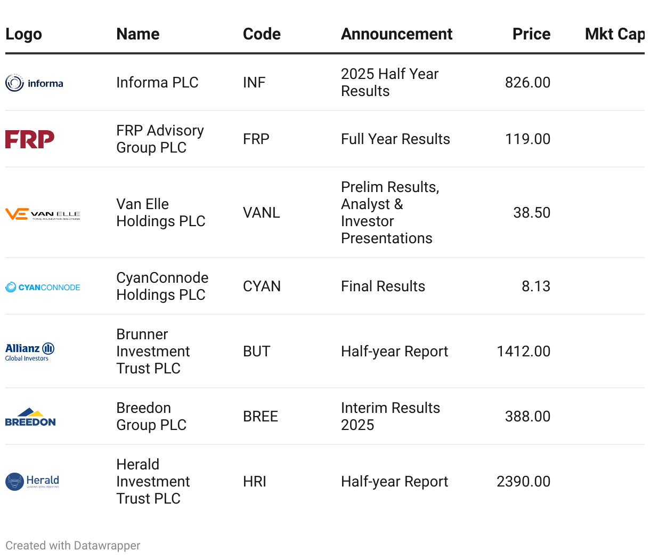Click the Final Results announcement for CyanConnode
The width and height of the screenshot is (650, 558).
pyautogui.click(x=383, y=286)
